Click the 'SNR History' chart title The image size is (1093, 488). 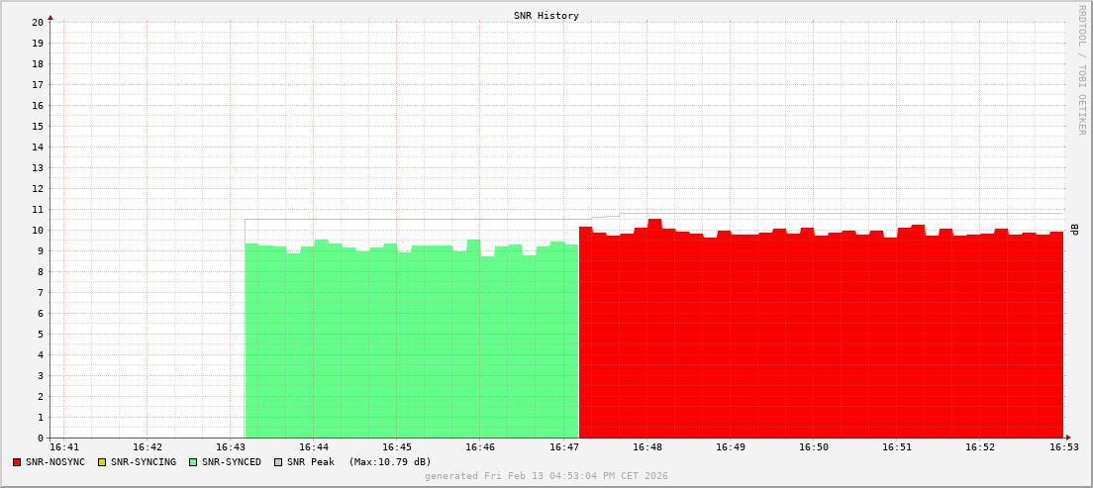coord(546,16)
